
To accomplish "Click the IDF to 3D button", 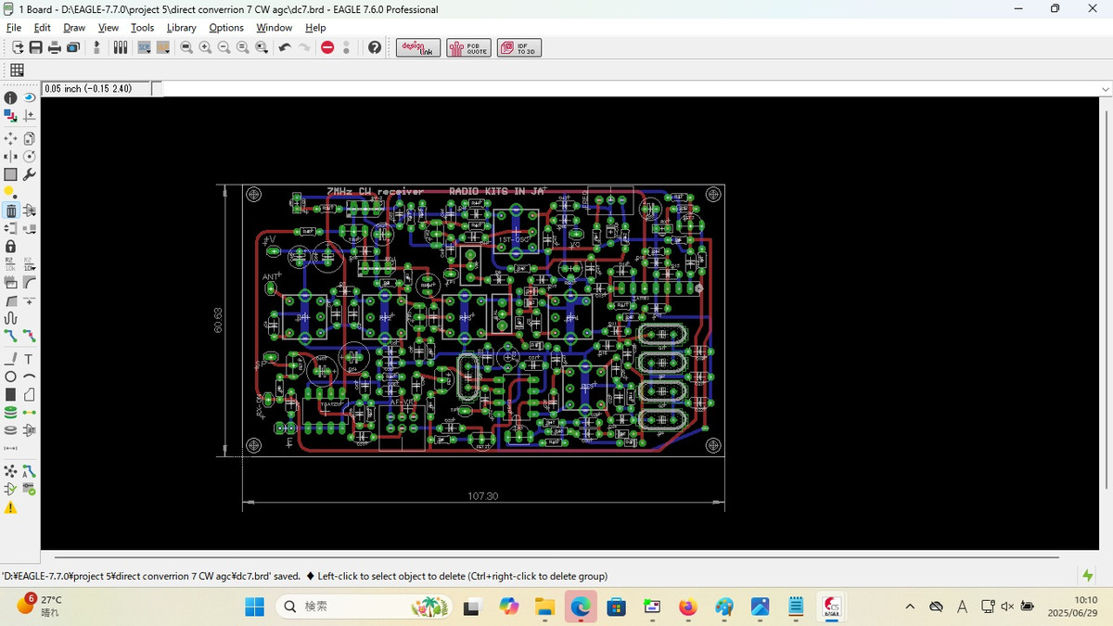I will point(519,48).
